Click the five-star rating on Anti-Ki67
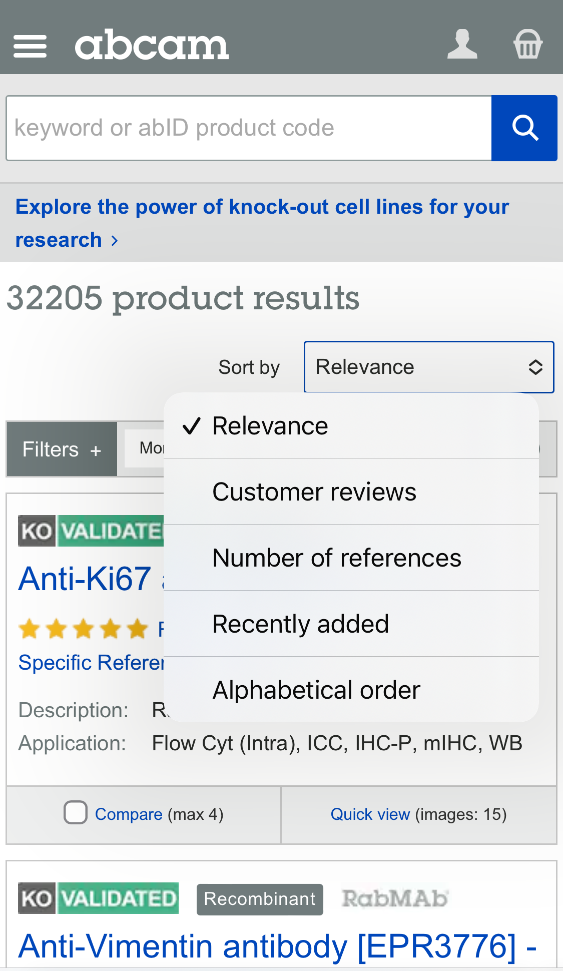Image resolution: width=563 pixels, height=971 pixels. pos(83,628)
